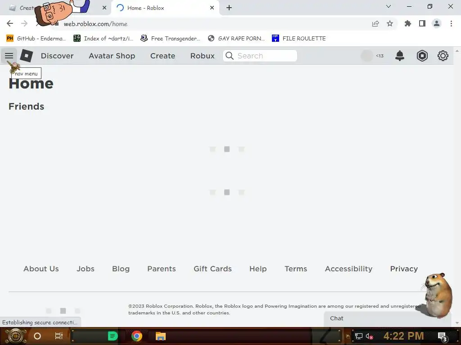Open the Windows Start button
Image resolution: width=461 pixels, height=345 pixels.
16,336
